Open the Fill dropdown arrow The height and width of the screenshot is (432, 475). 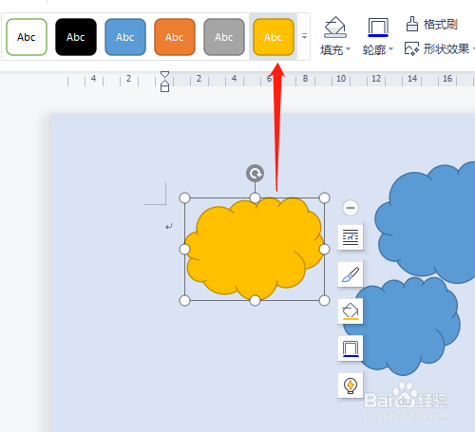pyautogui.click(x=349, y=49)
